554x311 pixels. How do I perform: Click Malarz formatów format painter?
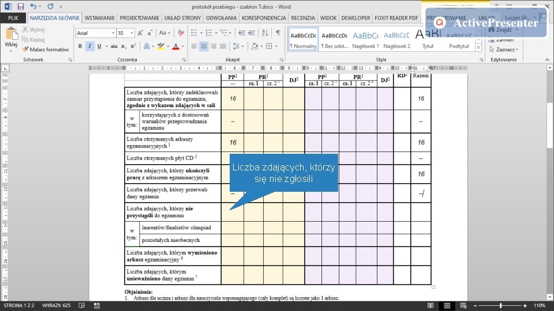tap(45, 50)
